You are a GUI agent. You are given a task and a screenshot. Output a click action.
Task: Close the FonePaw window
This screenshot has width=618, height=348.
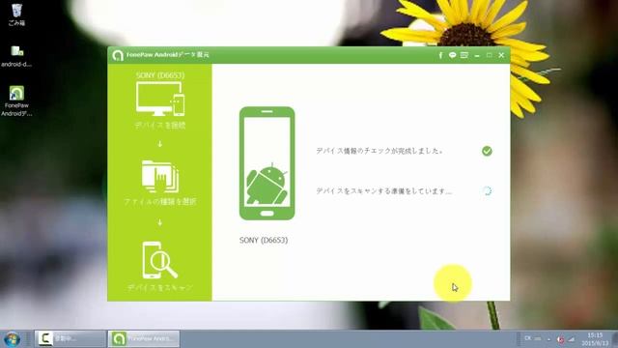click(501, 55)
